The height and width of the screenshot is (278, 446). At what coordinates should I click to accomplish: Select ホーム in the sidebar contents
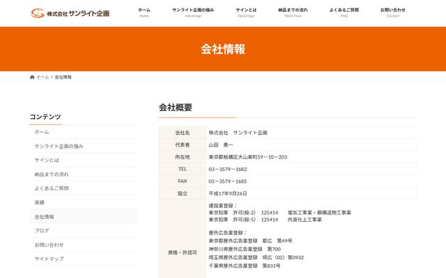83,132
